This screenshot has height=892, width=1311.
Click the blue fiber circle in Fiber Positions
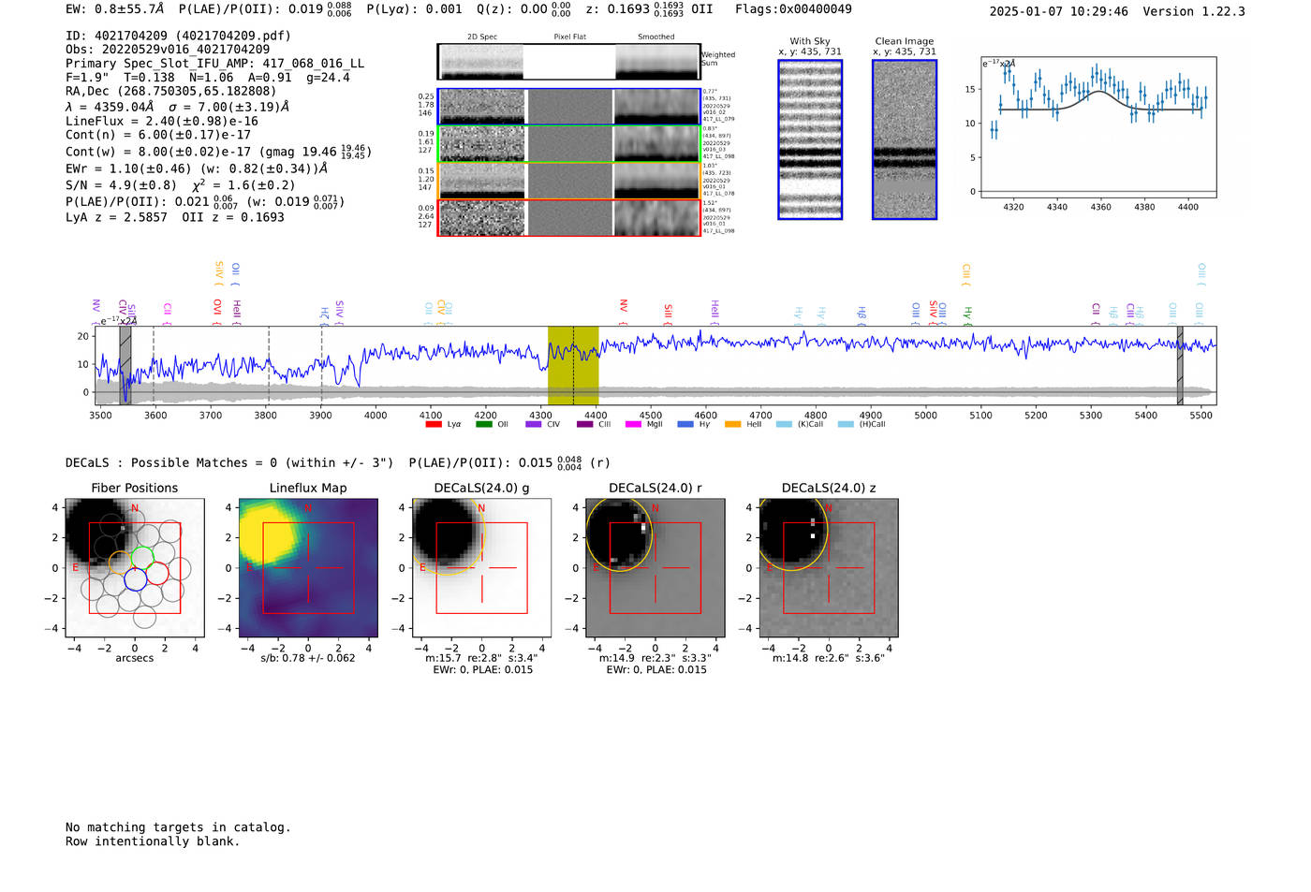click(135, 578)
